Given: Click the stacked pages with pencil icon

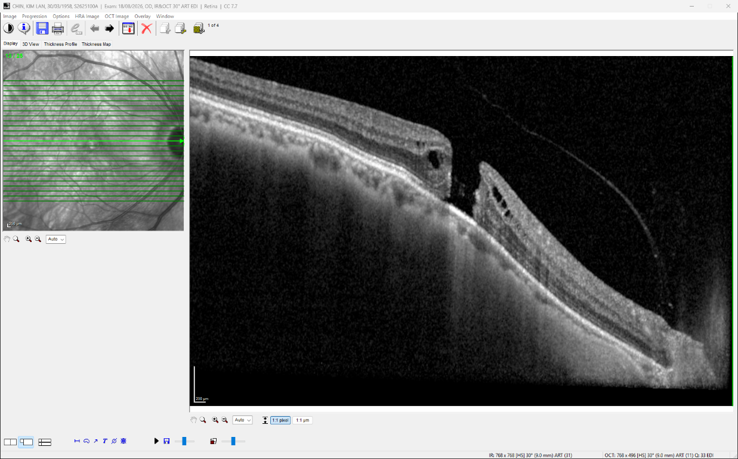Looking at the screenshot, I should point(181,28).
